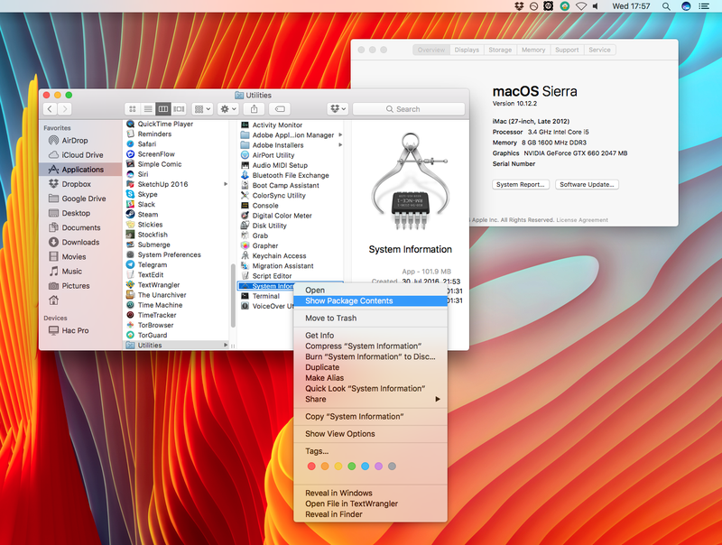The width and height of the screenshot is (722, 545).
Task: Select Terminal in the Utilities list
Action: click(265, 296)
